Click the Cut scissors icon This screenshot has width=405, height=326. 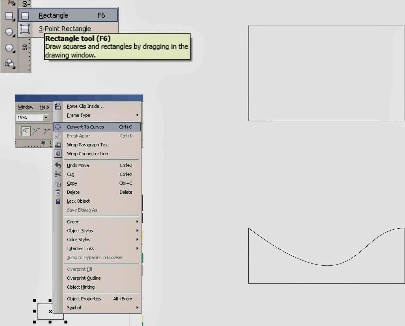(x=58, y=174)
